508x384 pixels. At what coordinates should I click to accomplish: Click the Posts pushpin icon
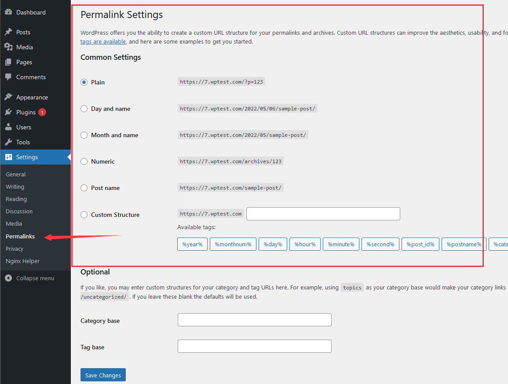8,32
